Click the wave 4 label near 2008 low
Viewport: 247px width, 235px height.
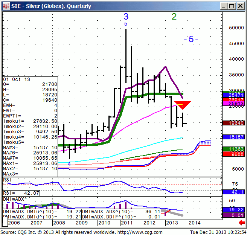click(x=69, y=164)
